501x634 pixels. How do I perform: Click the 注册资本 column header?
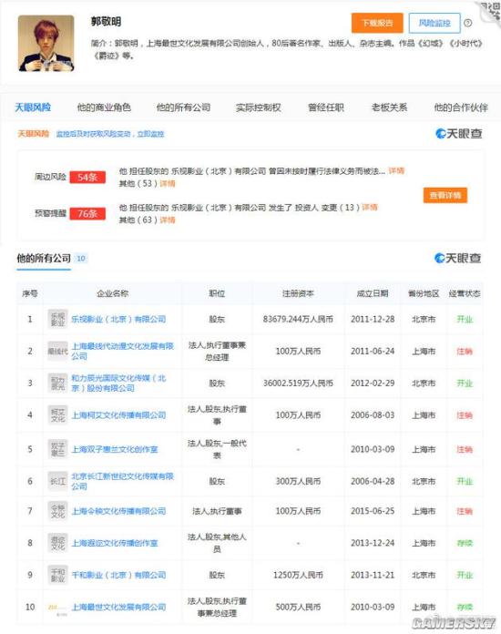click(x=298, y=293)
